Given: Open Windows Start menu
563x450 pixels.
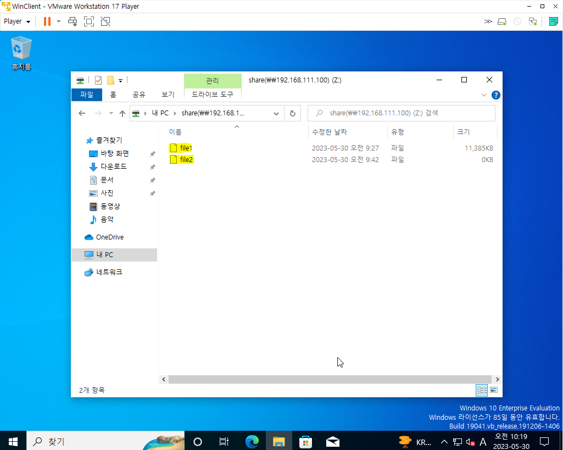Looking at the screenshot, I should (x=13, y=441).
